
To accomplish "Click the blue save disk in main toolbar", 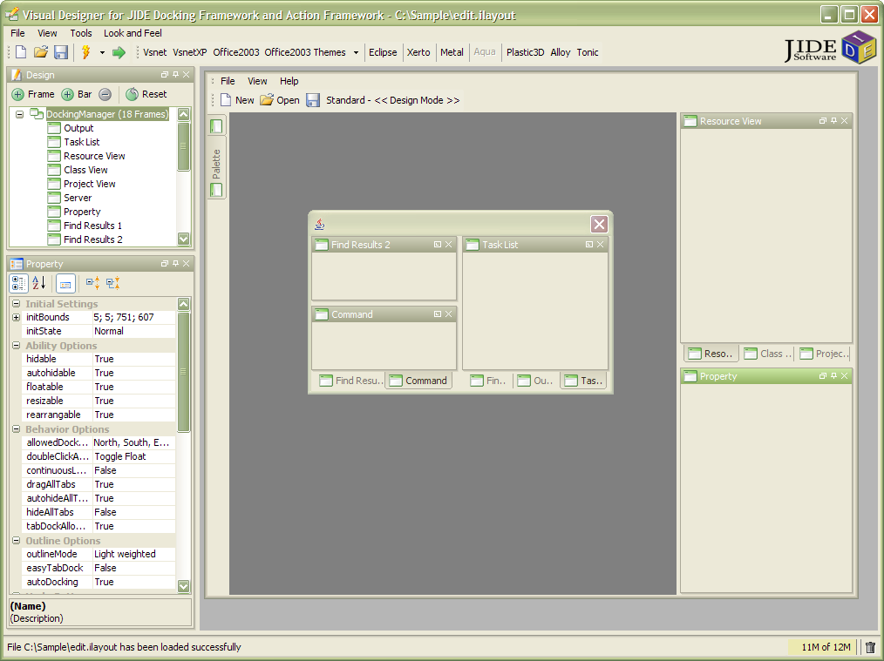I will click(61, 52).
